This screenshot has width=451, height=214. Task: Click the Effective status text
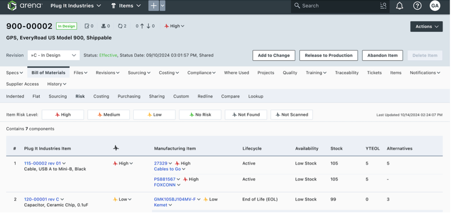108,55
